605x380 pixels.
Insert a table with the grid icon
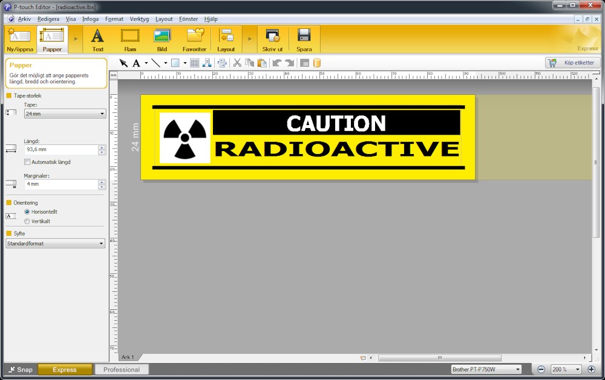click(x=194, y=63)
